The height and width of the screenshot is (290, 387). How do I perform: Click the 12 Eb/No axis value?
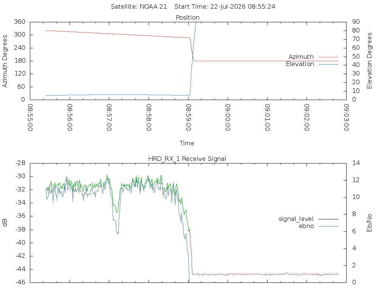(x=356, y=180)
